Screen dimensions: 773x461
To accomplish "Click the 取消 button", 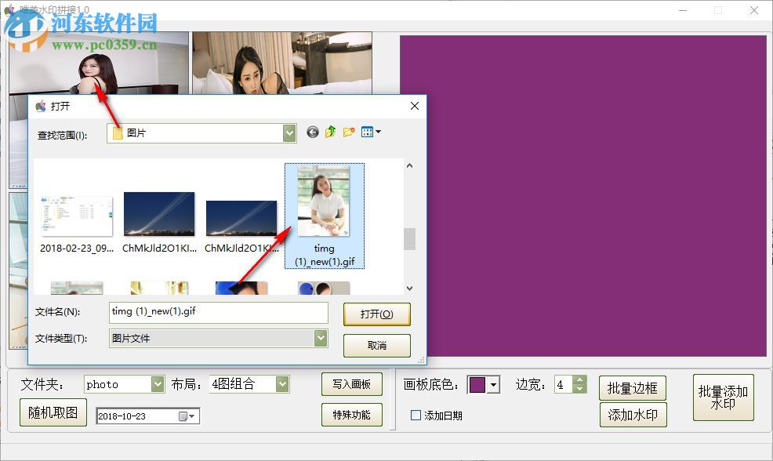I will pos(376,345).
